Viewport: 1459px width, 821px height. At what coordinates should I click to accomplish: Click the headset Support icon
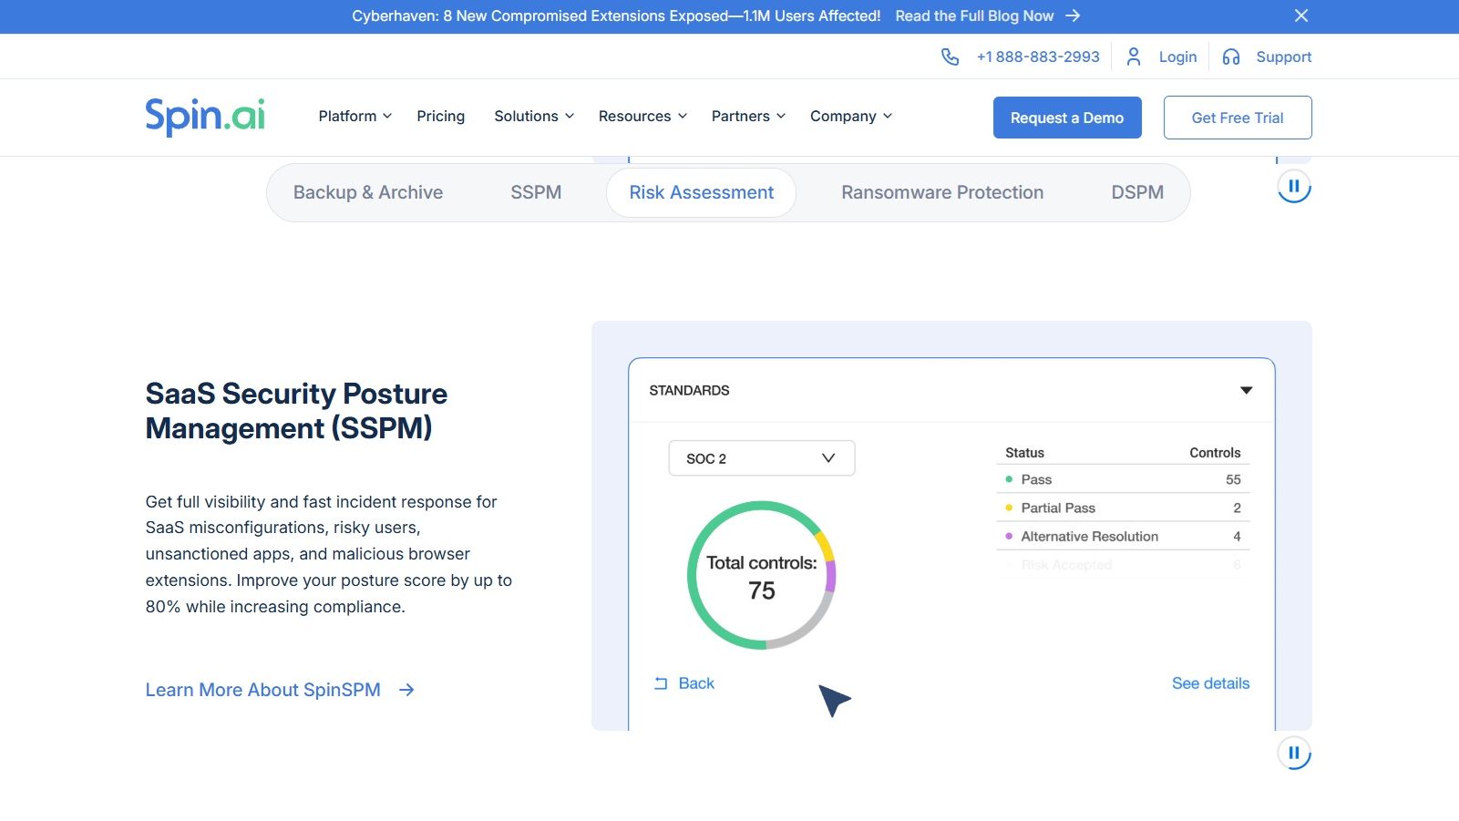[x=1231, y=56]
